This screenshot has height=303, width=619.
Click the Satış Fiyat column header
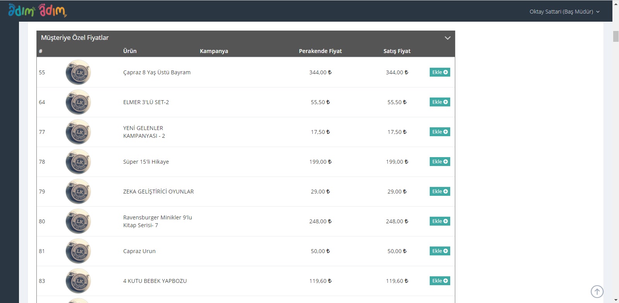click(x=397, y=51)
